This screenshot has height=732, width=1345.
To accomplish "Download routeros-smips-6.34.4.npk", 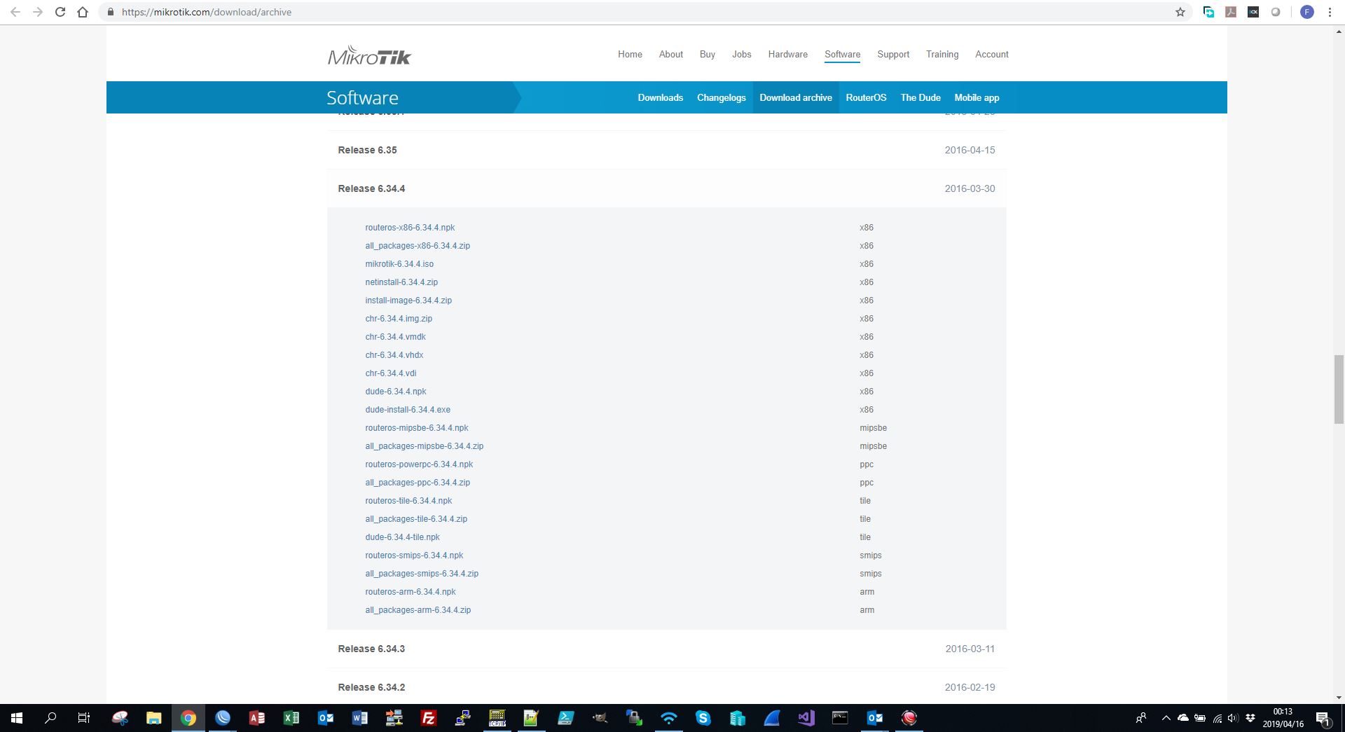I will (x=414, y=555).
